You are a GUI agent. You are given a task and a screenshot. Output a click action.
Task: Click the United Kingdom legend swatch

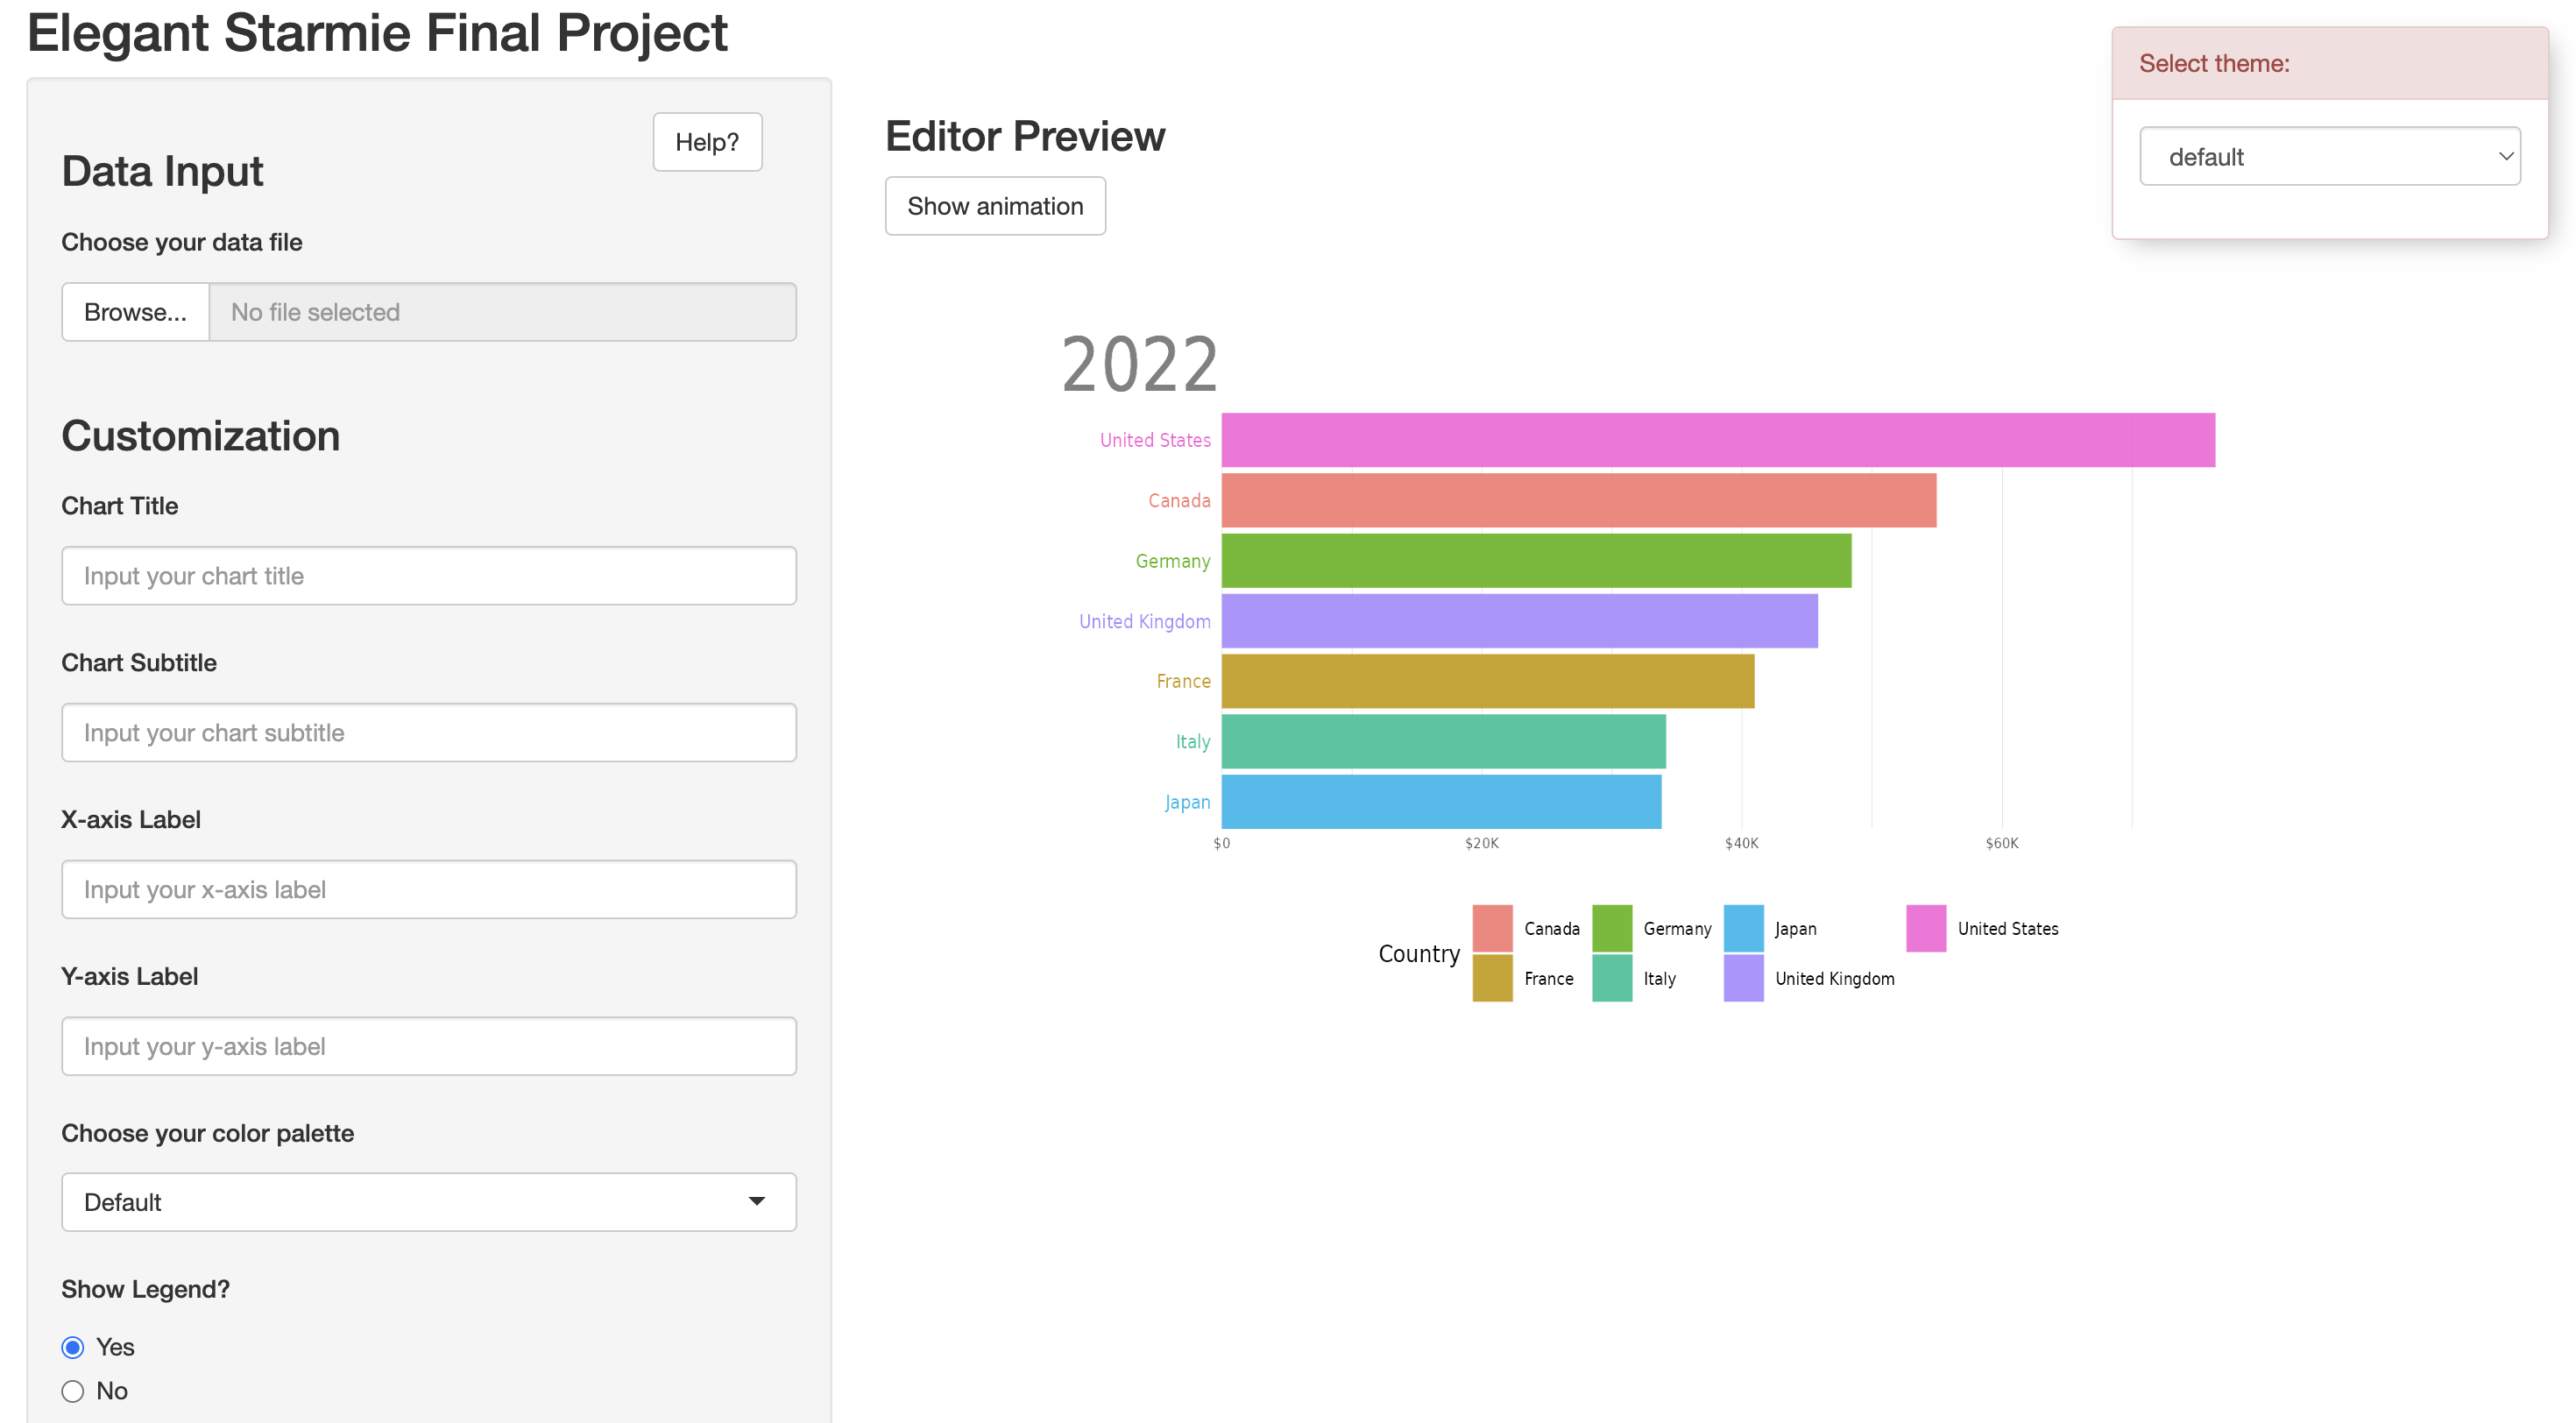coord(1743,978)
